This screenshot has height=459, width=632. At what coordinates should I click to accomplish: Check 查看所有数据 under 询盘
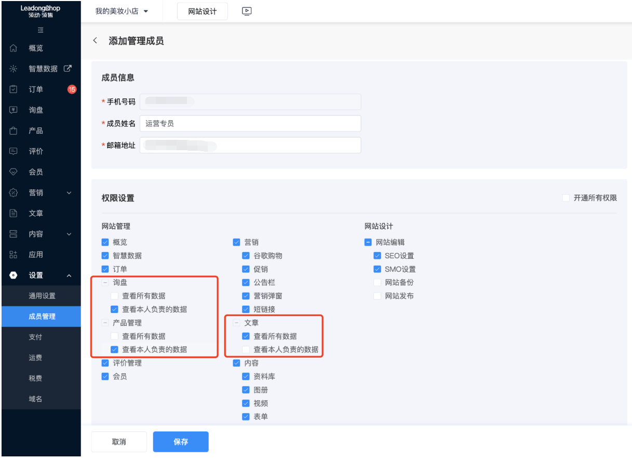point(113,295)
